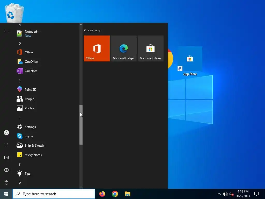Open the Microsoft Edge tile
Viewport: 265px width, 199px height.
pos(123,48)
